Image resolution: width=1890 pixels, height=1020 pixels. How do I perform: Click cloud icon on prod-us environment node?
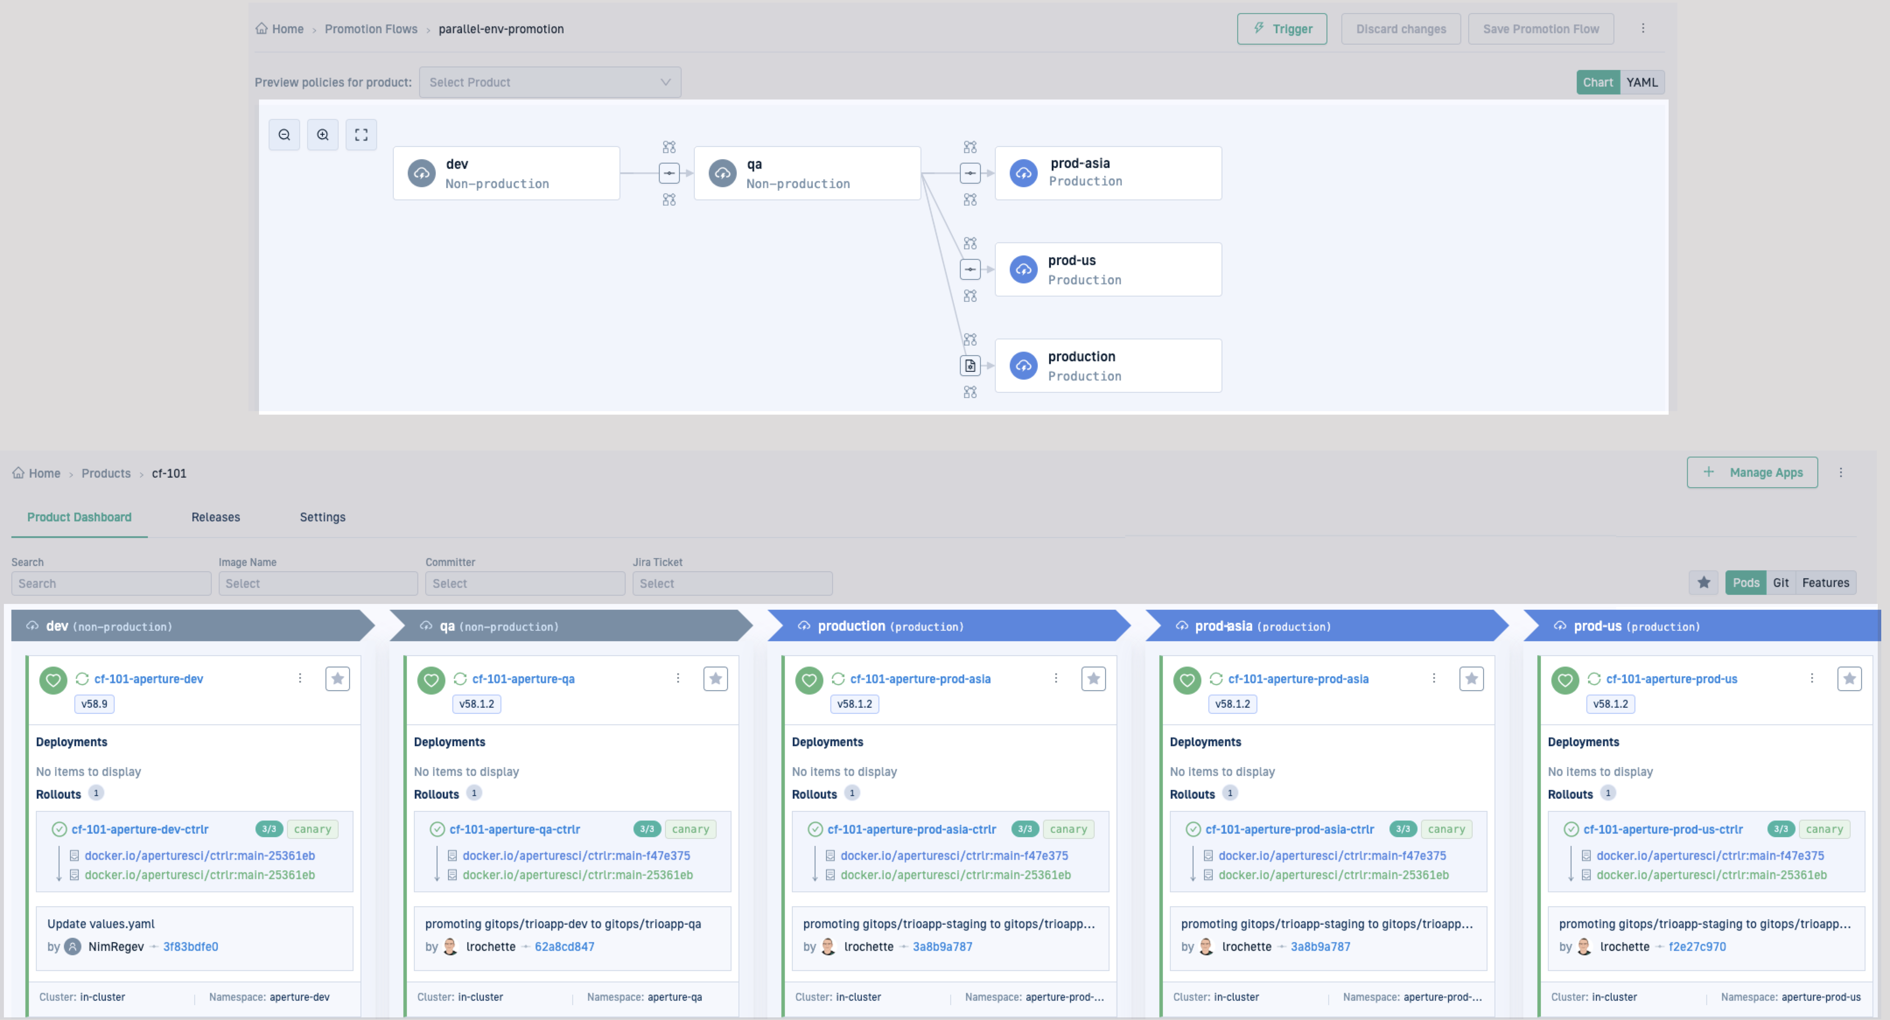point(1023,270)
